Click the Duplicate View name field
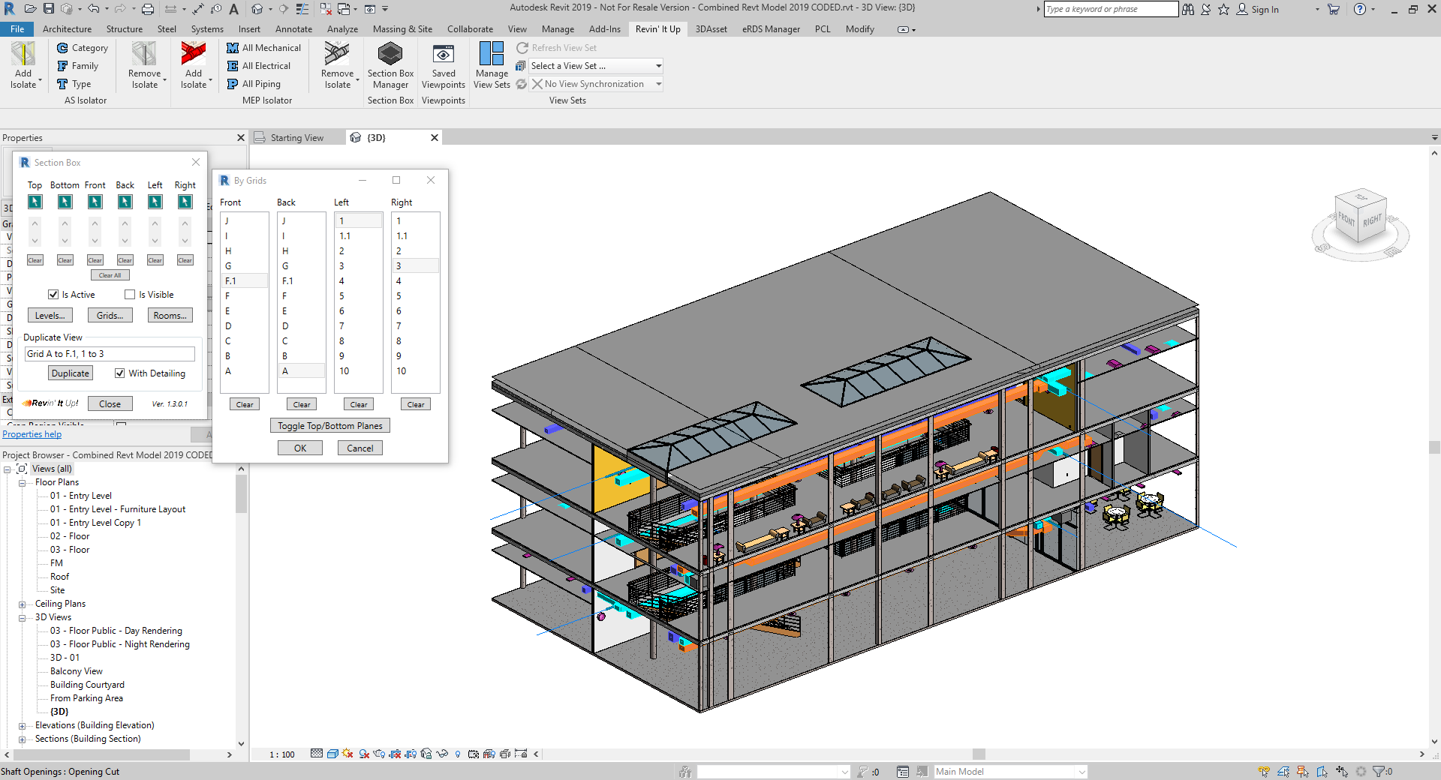1441x780 pixels. click(110, 354)
